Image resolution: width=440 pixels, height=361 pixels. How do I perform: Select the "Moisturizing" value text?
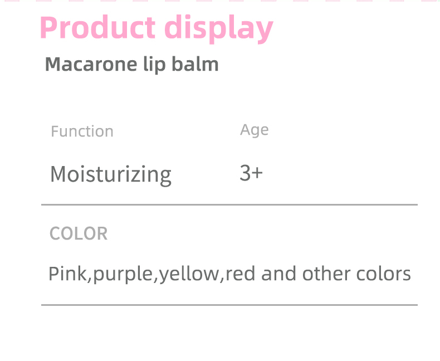pos(110,174)
